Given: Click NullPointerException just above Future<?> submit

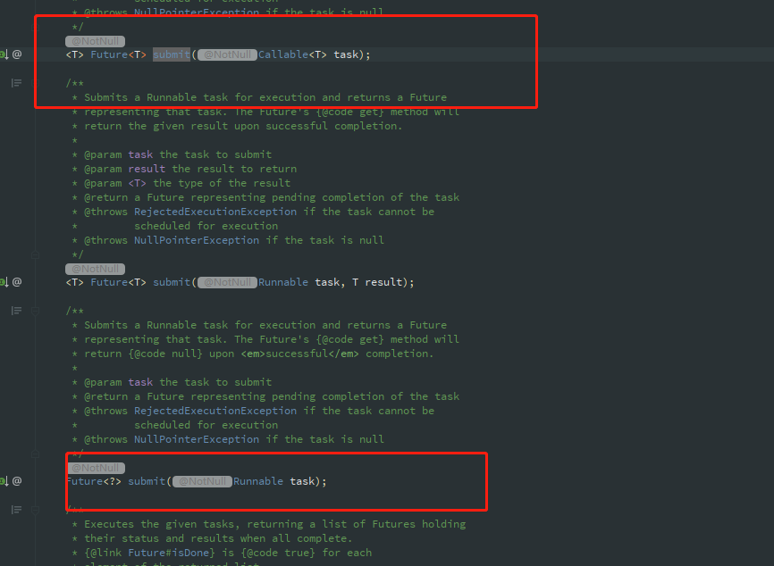Looking at the screenshot, I should click(197, 440).
